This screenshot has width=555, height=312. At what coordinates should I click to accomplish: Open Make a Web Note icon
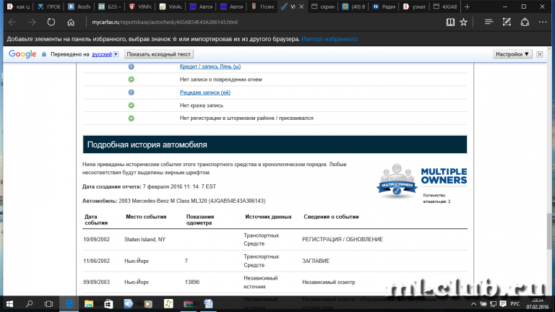tap(507, 22)
